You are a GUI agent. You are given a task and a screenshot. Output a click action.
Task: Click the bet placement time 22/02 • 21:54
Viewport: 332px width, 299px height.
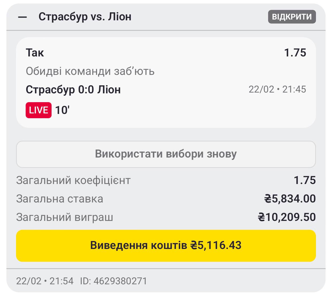45,281
